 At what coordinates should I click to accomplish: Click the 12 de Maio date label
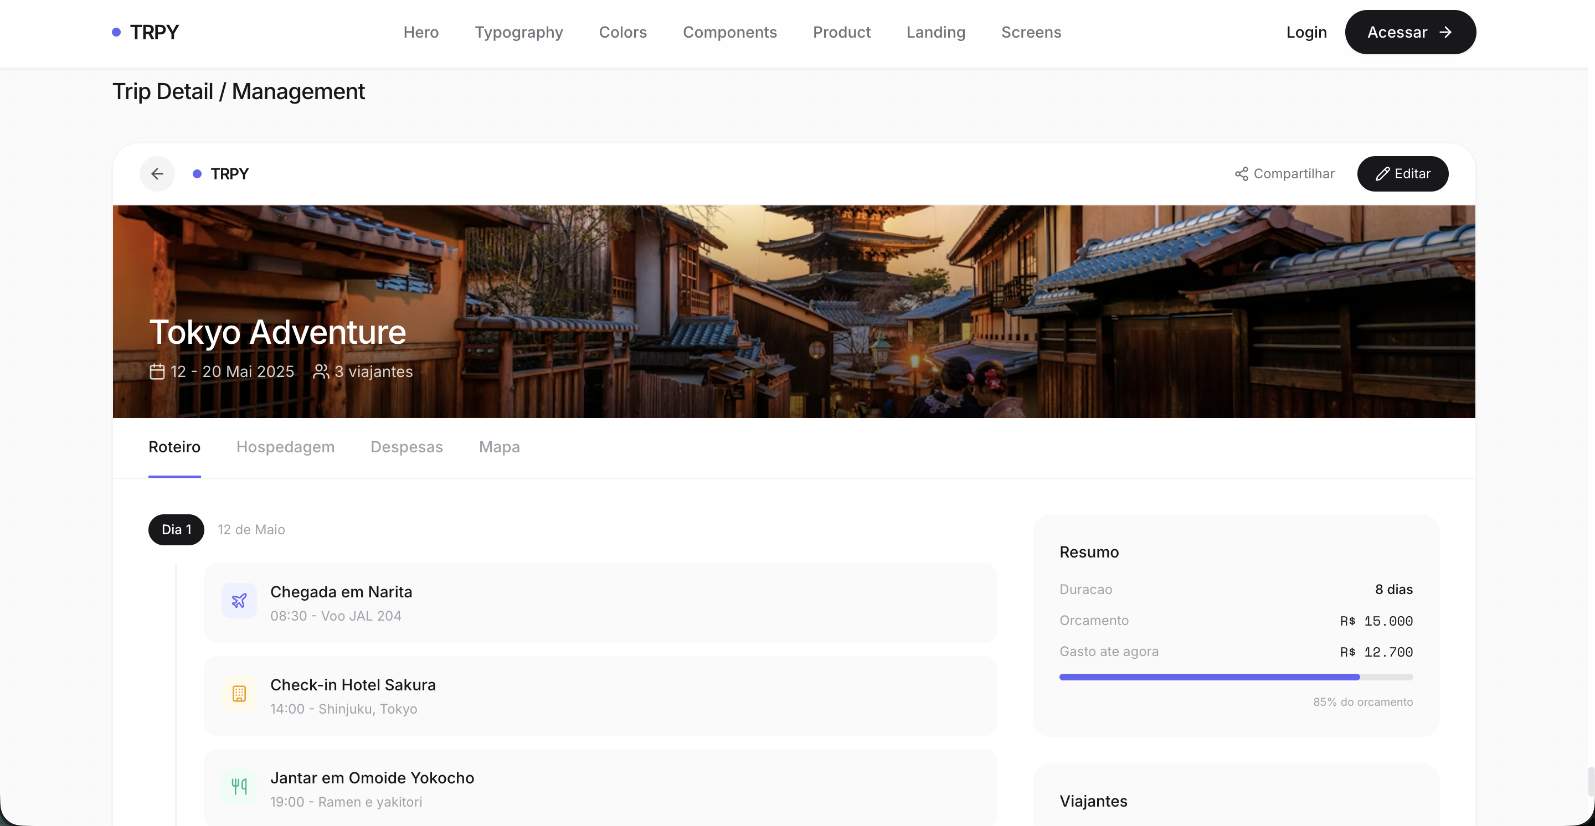pyautogui.click(x=251, y=530)
